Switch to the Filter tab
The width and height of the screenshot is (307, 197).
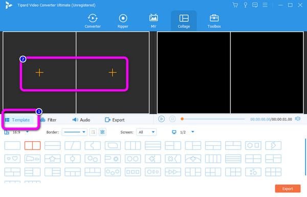coord(49,120)
